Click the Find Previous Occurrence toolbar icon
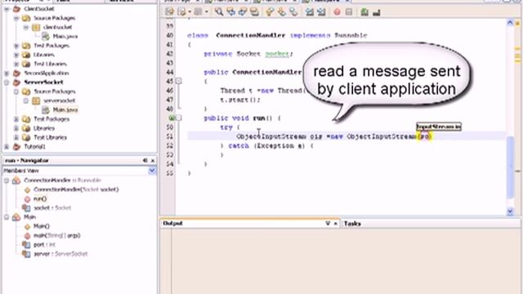 [x=230, y=12]
